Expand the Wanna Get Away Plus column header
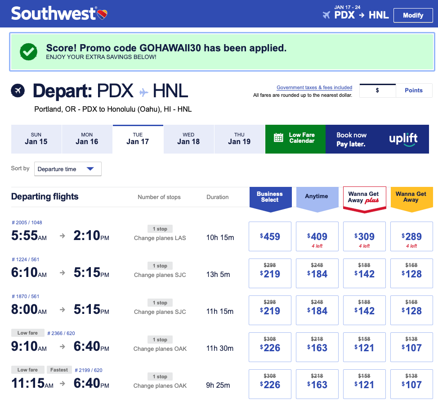 click(364, 197)
